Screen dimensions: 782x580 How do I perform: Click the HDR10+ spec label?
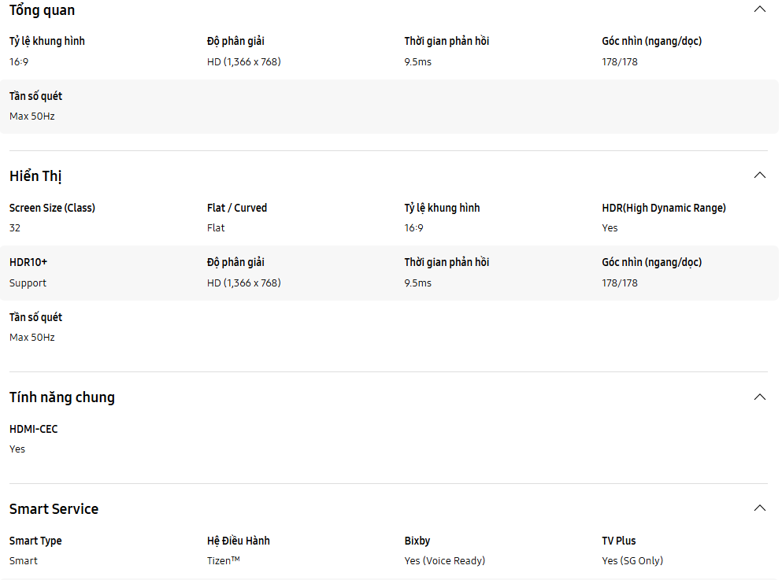[x=28, y=262]
